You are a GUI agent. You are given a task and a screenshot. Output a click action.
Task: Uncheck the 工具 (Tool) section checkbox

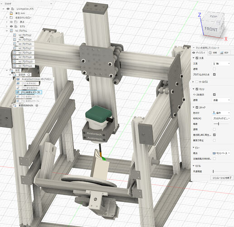pos(197,58)
